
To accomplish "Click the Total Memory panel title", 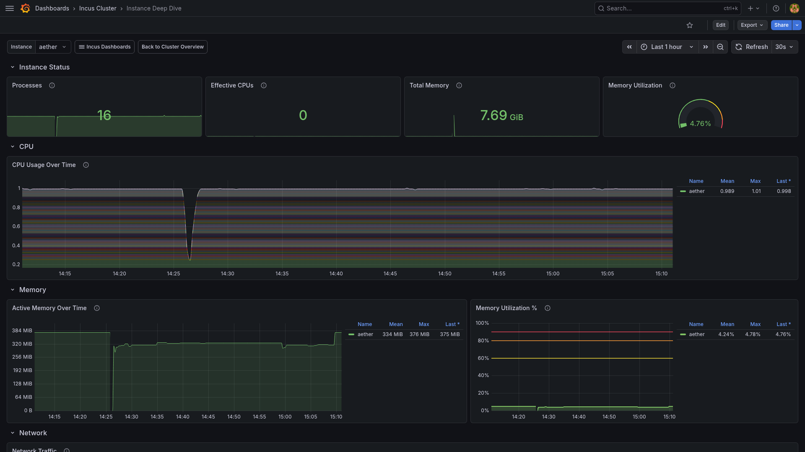I will click(x=429, y=85).
